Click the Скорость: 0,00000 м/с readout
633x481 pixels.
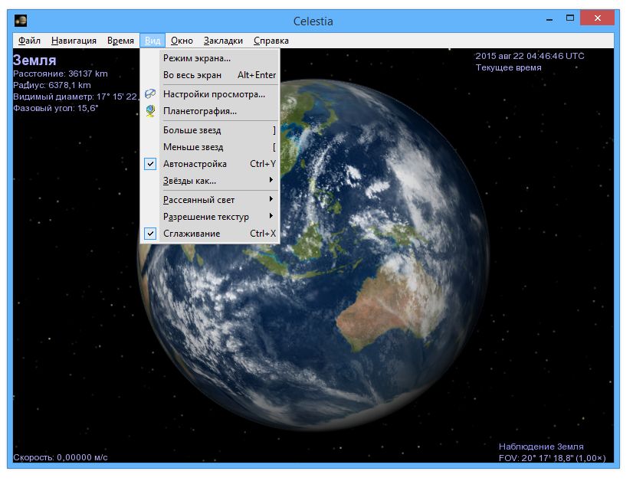[x=60, y=457]
